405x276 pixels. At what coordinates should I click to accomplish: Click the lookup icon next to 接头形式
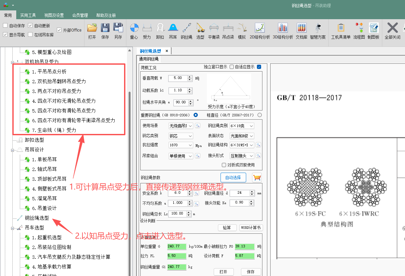(259, 156)
